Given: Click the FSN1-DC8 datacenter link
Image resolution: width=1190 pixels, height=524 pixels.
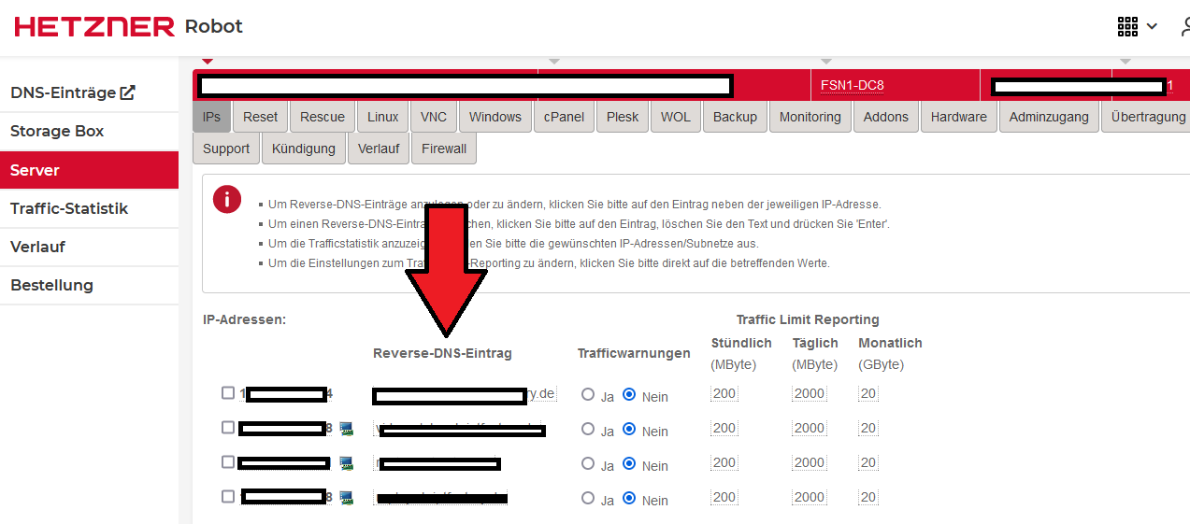Looking at the screenshot, I should (852, 86).
